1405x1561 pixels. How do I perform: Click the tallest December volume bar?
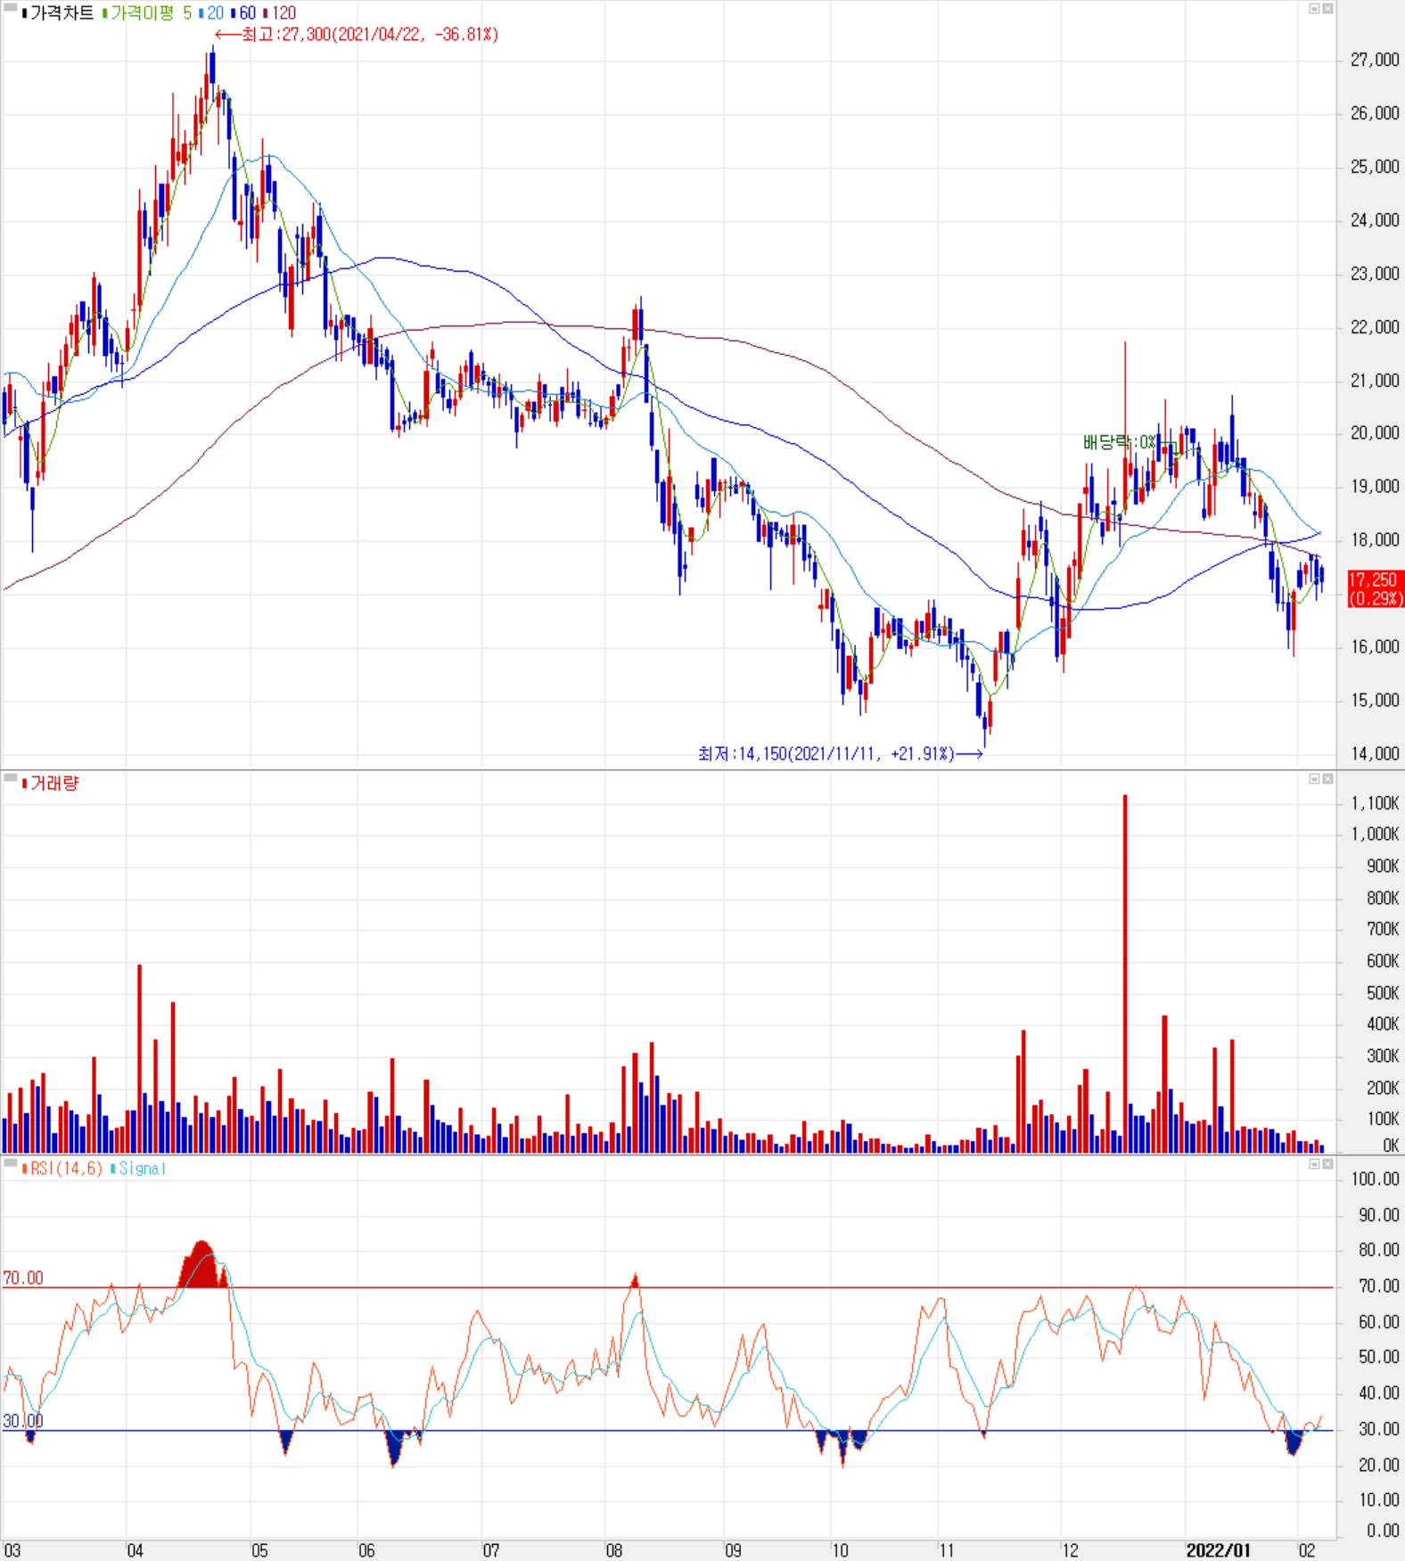(1125, 974)
